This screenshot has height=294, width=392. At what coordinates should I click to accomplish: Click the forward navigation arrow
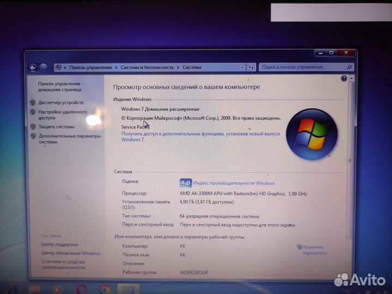click(x=44, y=68)
